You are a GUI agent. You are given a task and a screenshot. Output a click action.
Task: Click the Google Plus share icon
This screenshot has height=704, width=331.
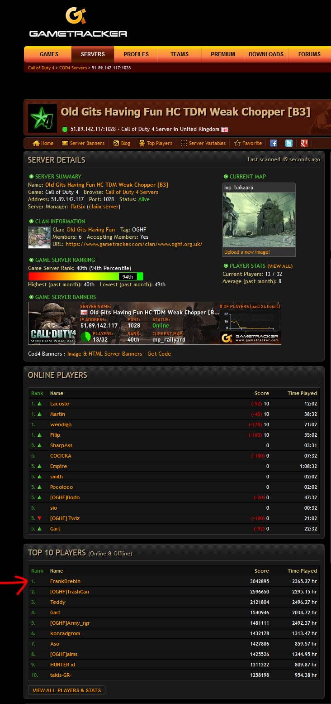[x=304, y=143]
